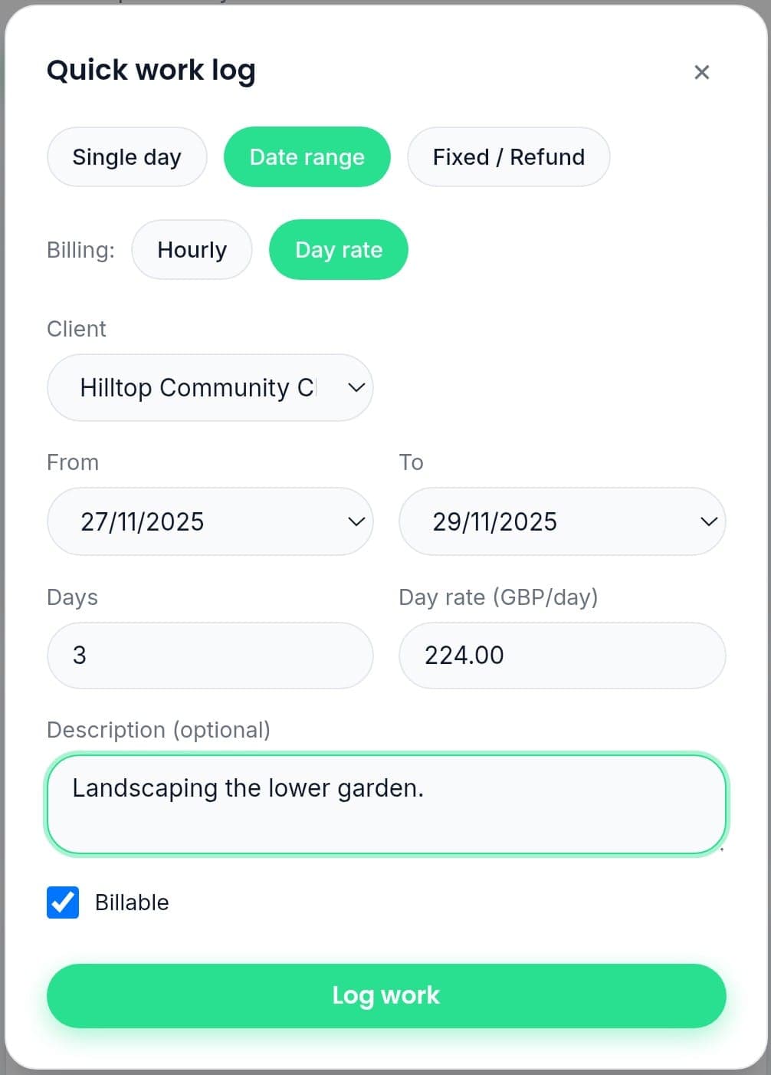Click the To field chevron arrow
The height and width of the screenshot is (1075, 771).
(x=707, y=521)
